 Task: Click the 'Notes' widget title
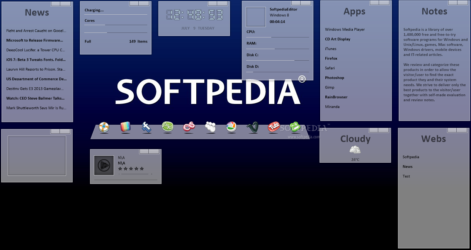pyautogui.click(x=434, y=11)
